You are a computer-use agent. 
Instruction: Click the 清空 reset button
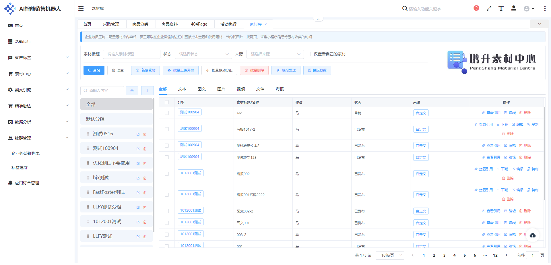(118, 70)
